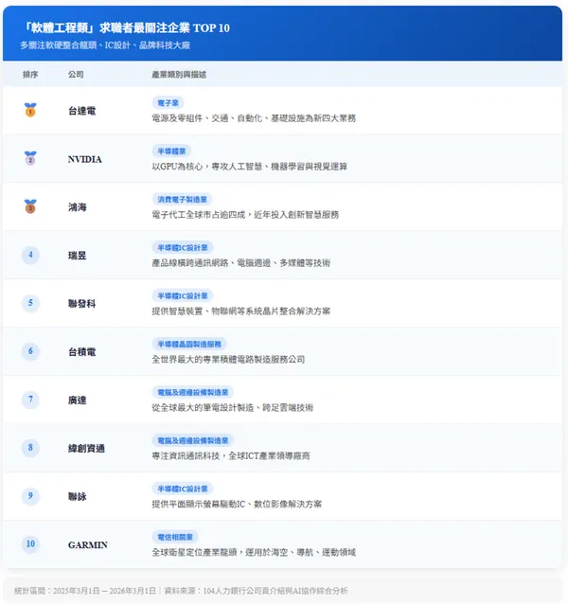Select rank badge 4 next to 瑞昱
Screen dimensions: 568x605
30,255
